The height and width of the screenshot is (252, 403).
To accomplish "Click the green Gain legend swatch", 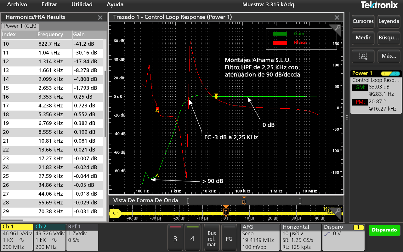I will click(x=280, y=34).
